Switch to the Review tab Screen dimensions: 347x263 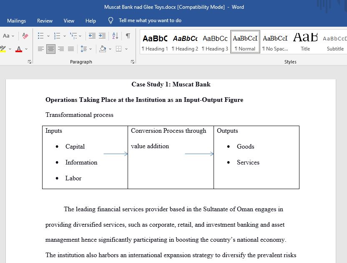[45, 20]
